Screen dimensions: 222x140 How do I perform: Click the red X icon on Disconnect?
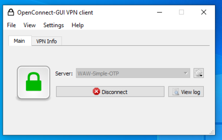pos(96,92)
